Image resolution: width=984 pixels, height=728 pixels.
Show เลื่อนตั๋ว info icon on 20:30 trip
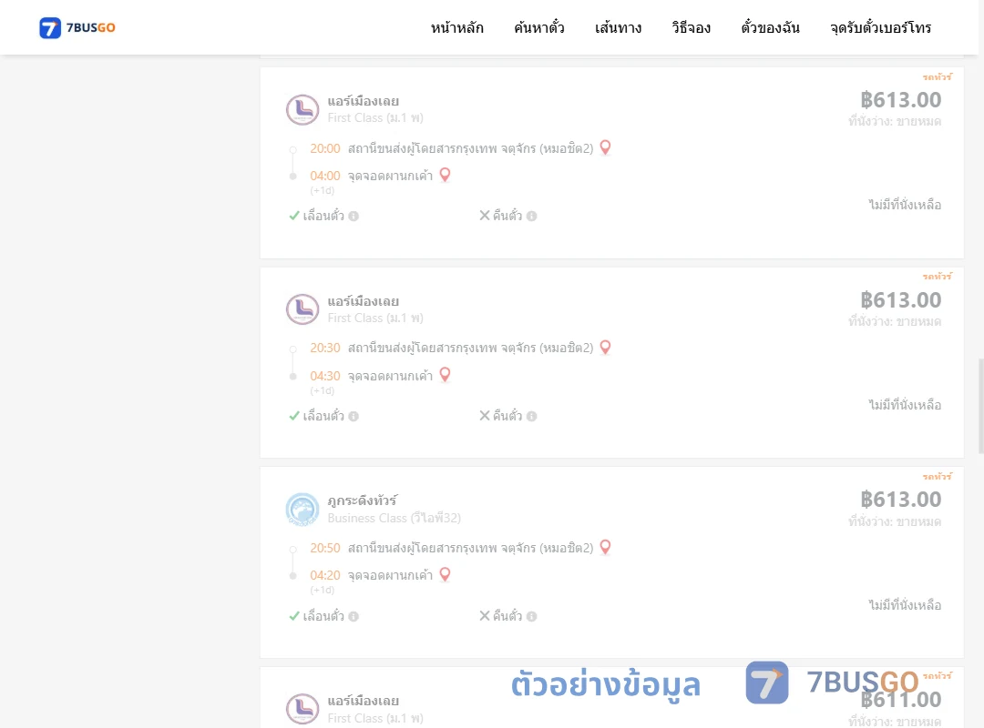354,417
